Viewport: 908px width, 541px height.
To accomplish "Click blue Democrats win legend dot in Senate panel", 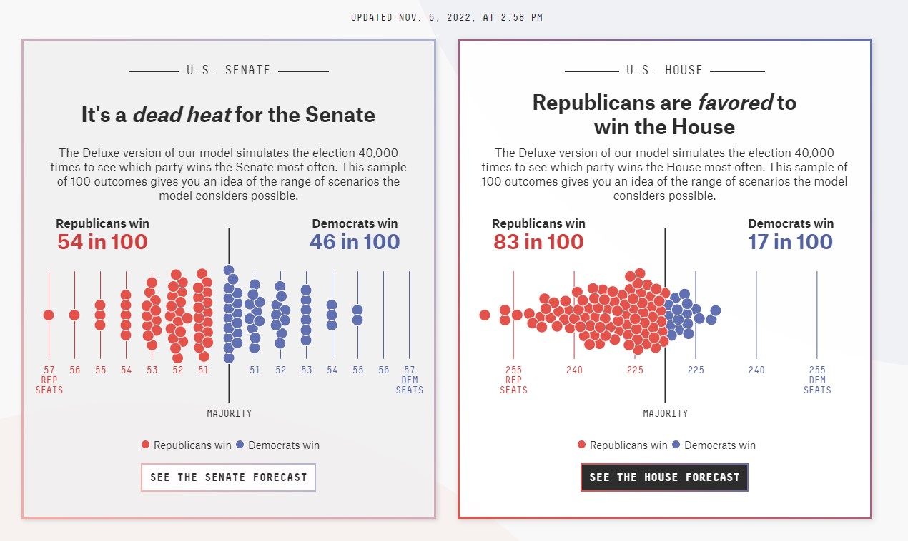I will 240,445.
